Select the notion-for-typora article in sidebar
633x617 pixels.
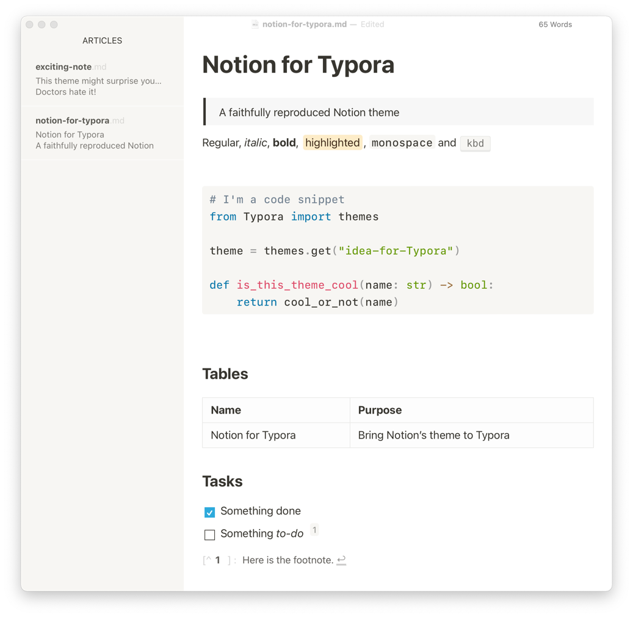(x=102, y=133)
